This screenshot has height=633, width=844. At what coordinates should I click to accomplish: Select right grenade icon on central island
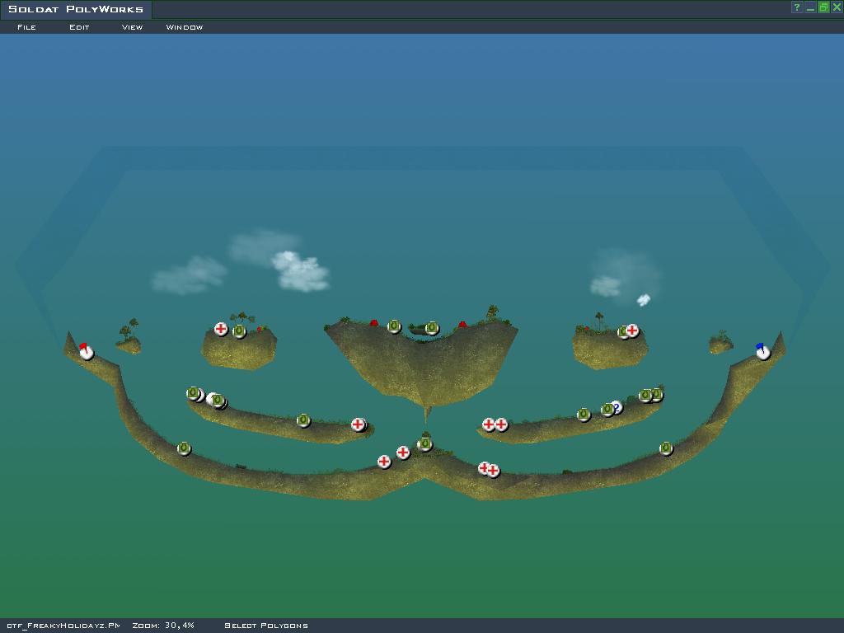[x=432, y=328]
